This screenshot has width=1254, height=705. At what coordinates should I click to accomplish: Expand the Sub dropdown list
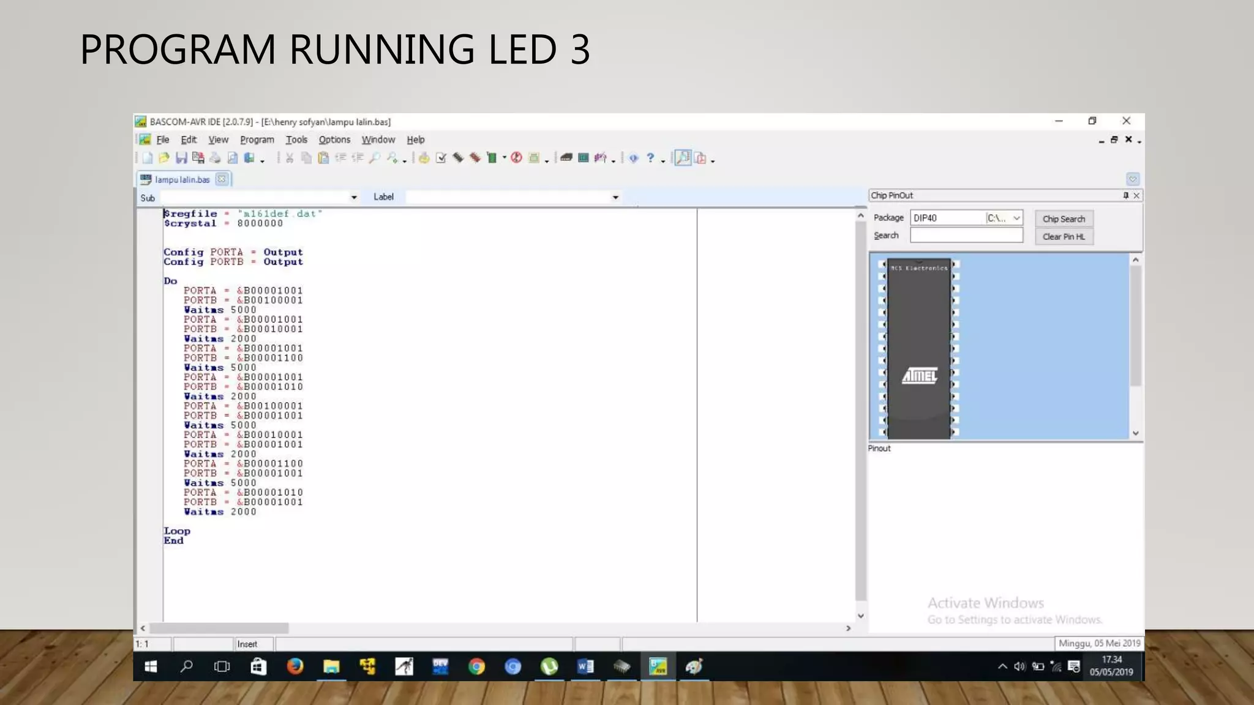354,197
